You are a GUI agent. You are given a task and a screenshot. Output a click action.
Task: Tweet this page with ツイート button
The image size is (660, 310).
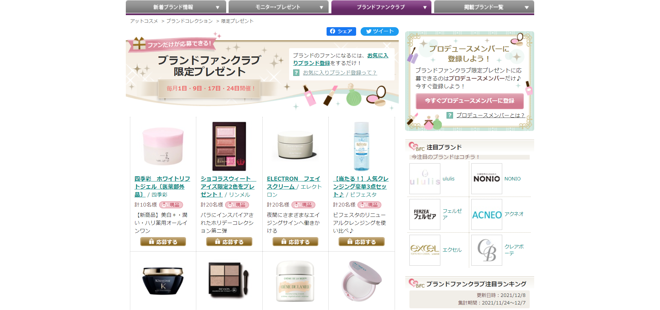coord(379,31)
